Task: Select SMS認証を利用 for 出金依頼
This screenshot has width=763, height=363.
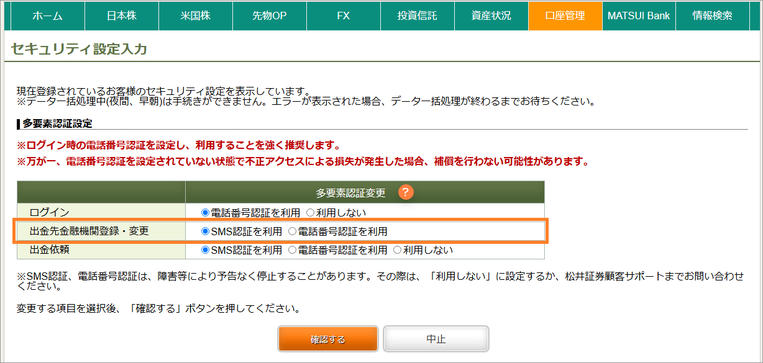Action: click(206, 250)
